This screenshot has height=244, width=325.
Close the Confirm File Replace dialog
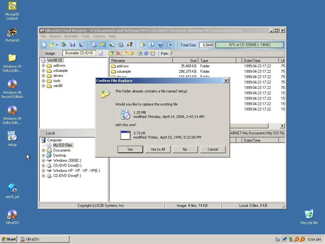226,81
